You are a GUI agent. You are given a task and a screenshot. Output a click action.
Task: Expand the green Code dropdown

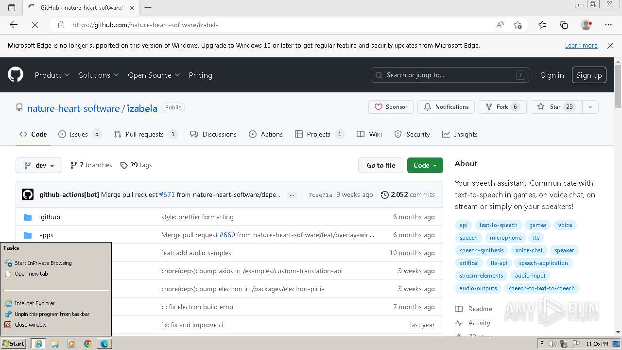click(x=425, y=165)
